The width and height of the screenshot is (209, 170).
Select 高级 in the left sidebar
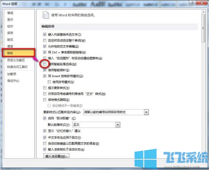click(x=19, y=53)
